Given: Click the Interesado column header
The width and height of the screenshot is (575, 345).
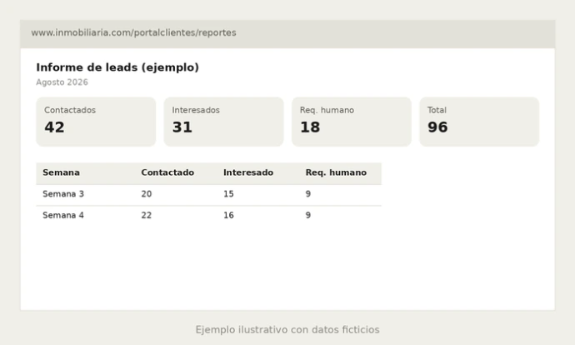Looking at the screenshot, I should click(x=248, y=172).
